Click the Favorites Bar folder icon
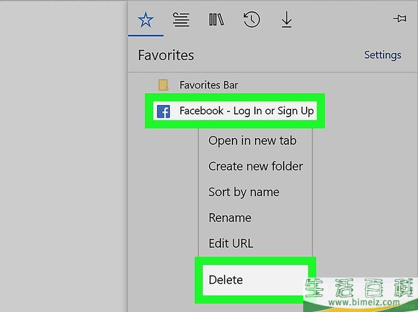 [163, 85]
